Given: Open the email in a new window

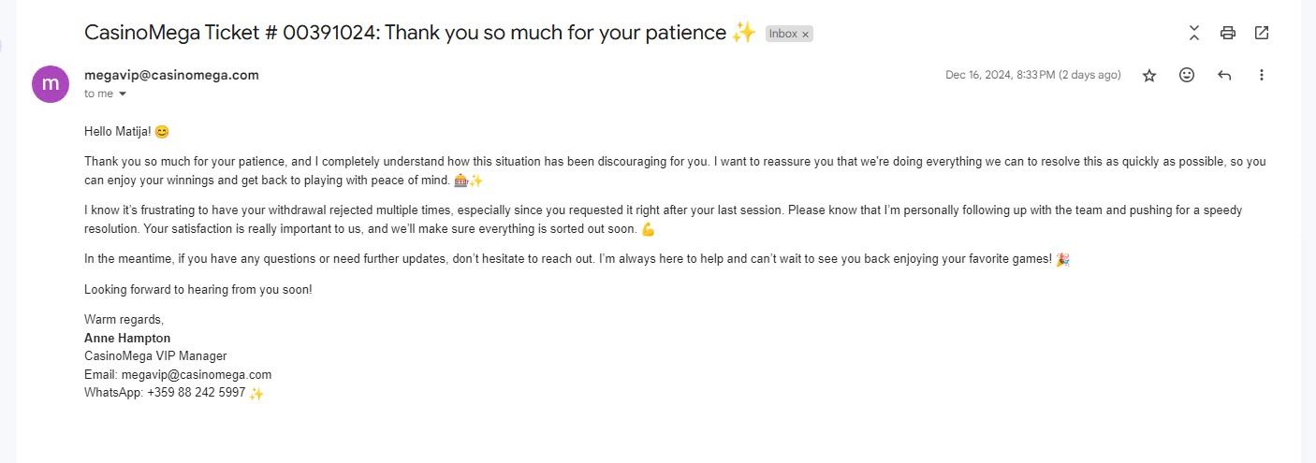Looking at the screenshot, I should tap(1262, 33).
